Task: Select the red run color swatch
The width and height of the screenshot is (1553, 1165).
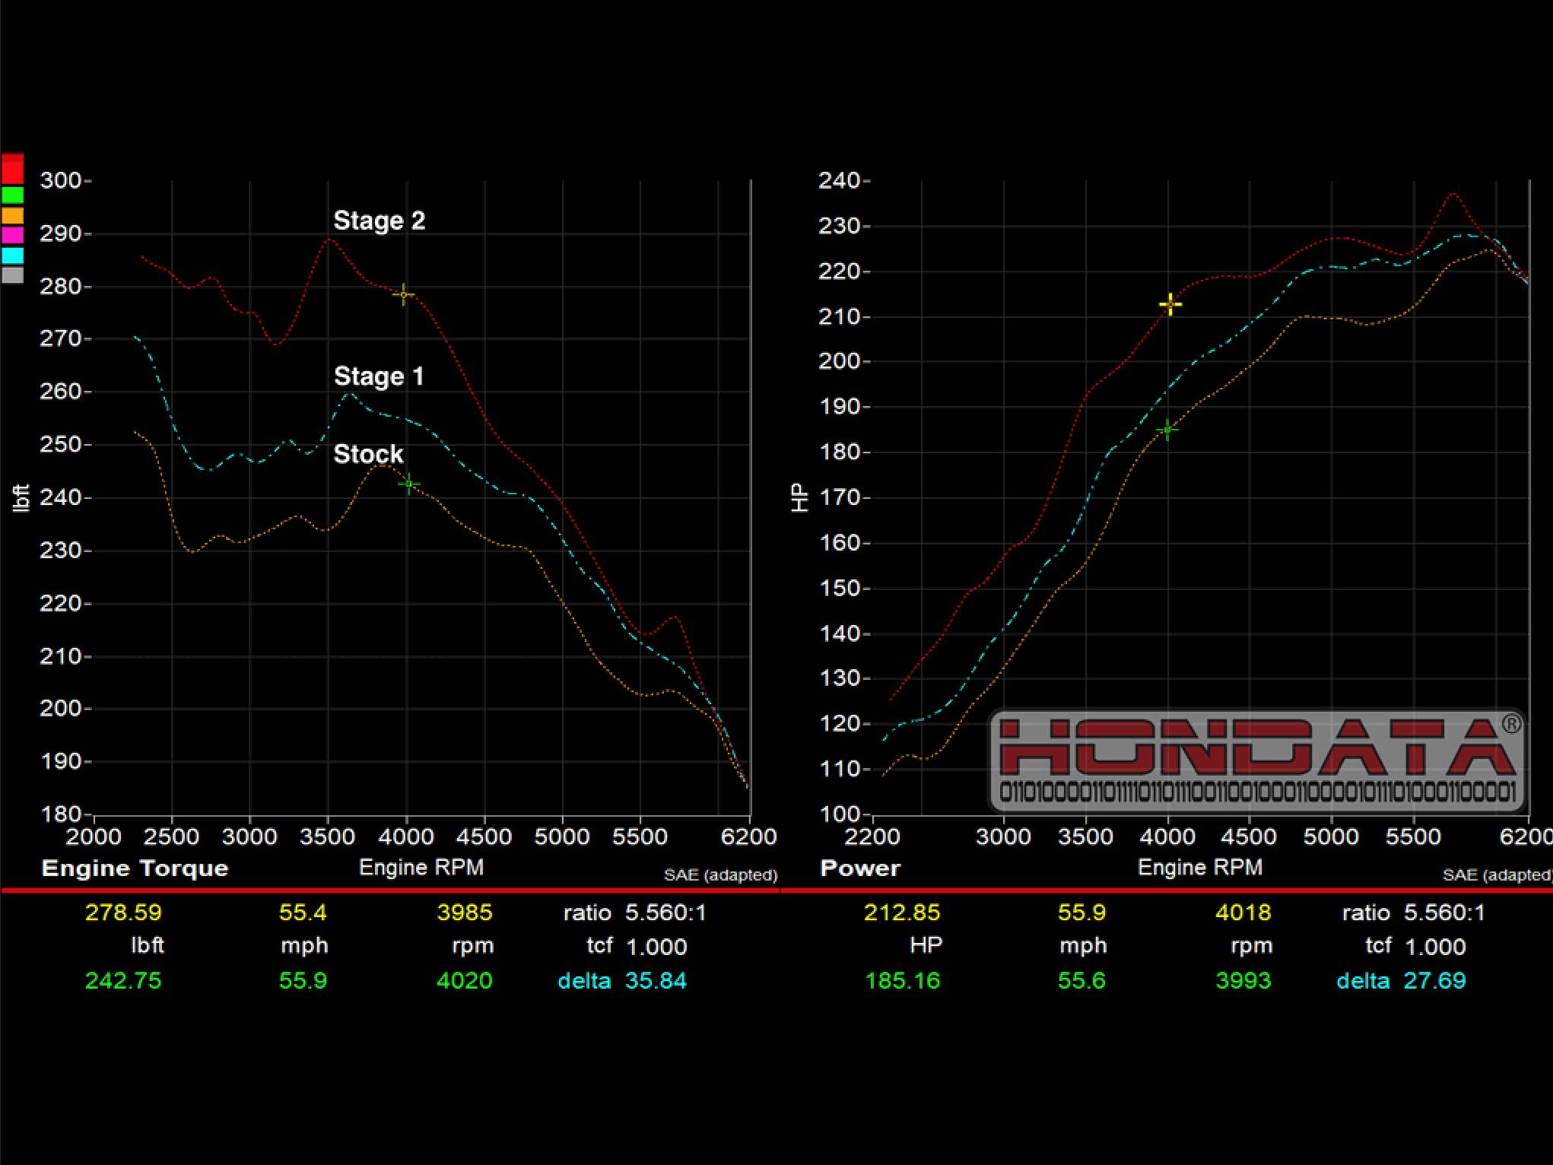Action: click(x=12, y=170)
